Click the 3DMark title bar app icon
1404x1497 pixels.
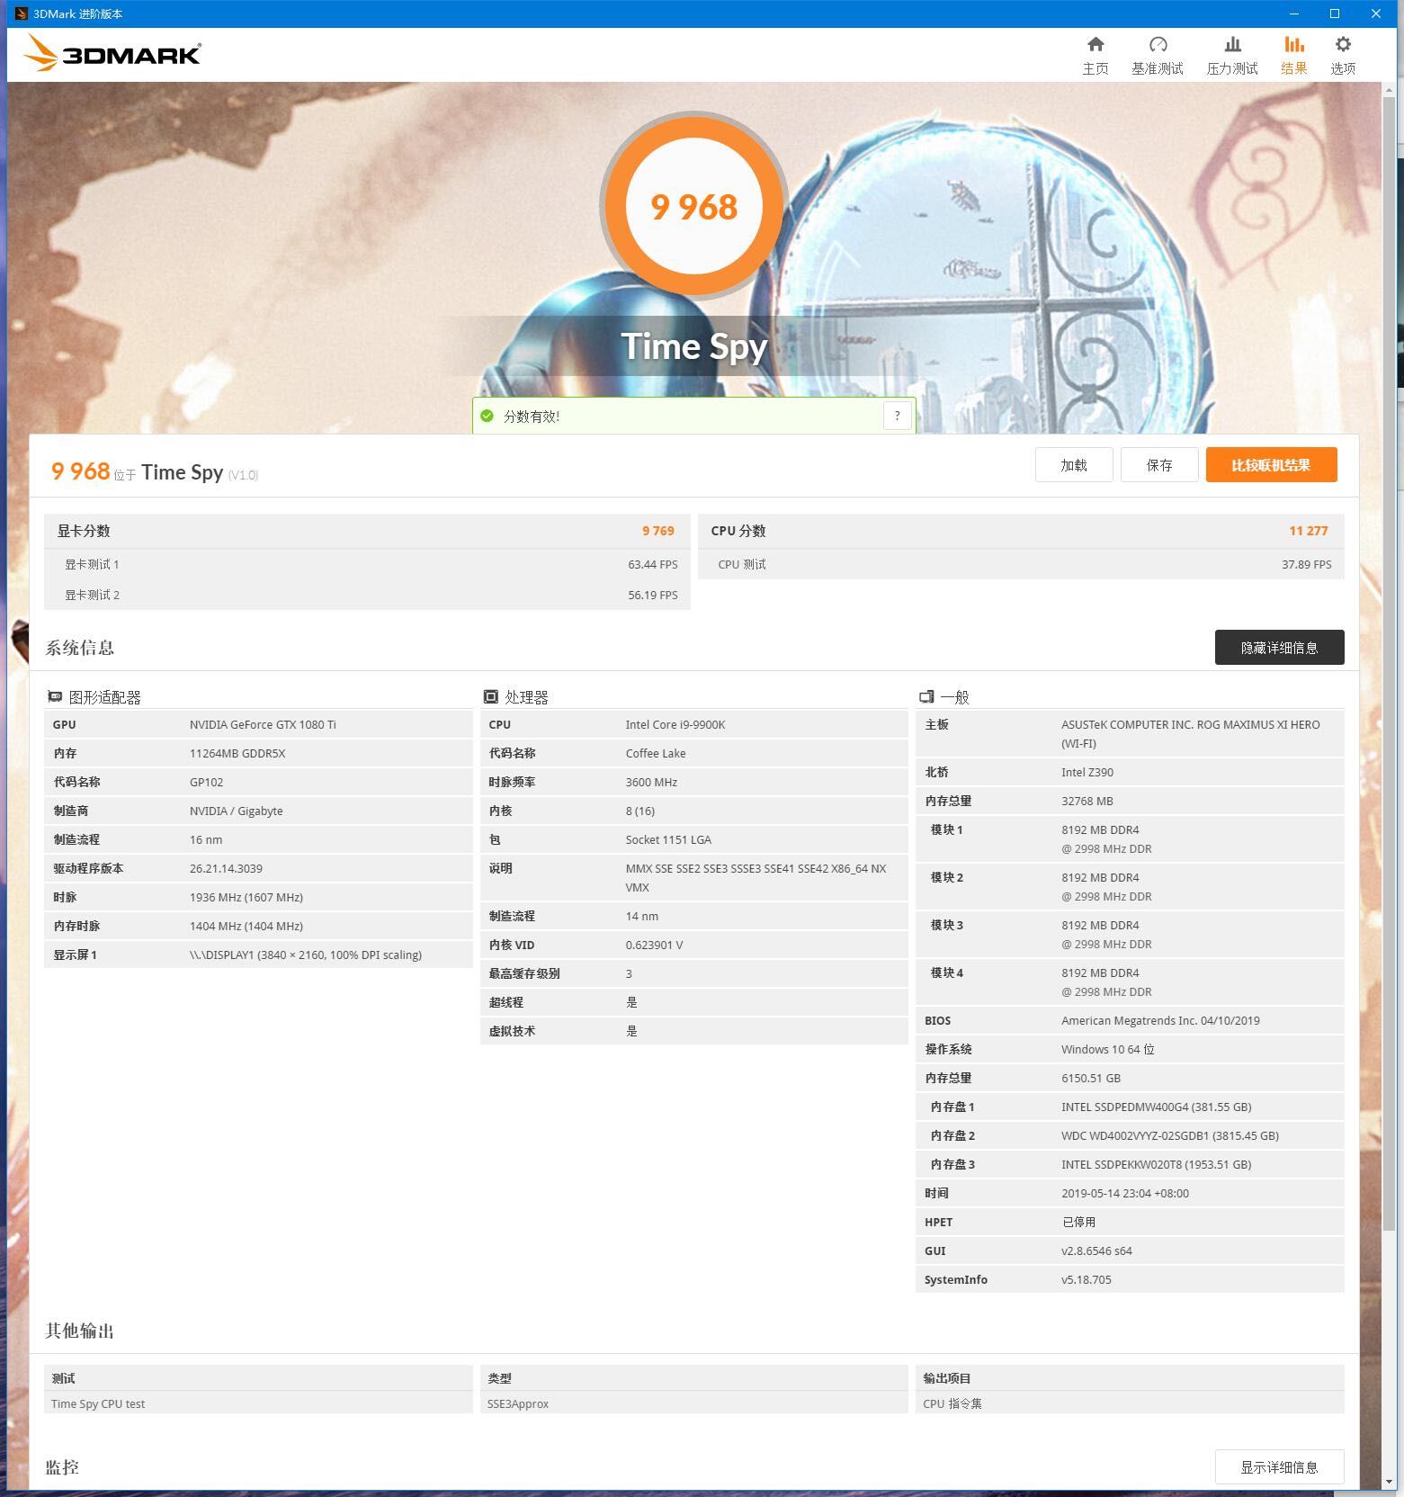[x=22, y=13]
